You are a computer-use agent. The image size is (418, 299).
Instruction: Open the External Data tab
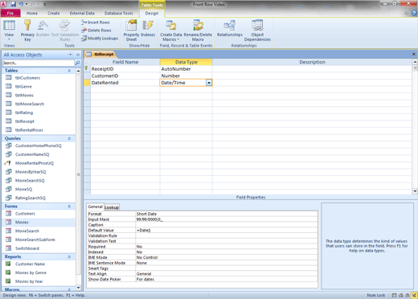82,13
